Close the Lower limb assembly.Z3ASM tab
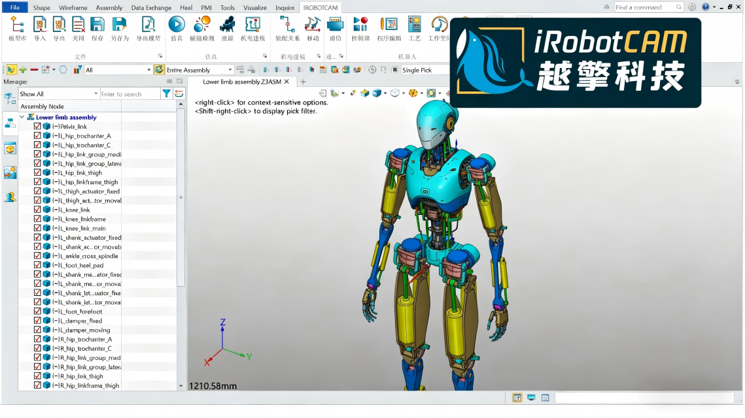This screenshot has width=745, height=418. (x=286, y=82)
